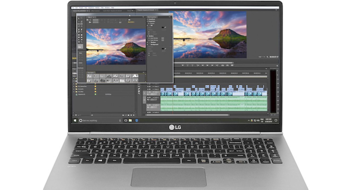
Task: Open the Action Center notification icon
Action: coord(276,120)
